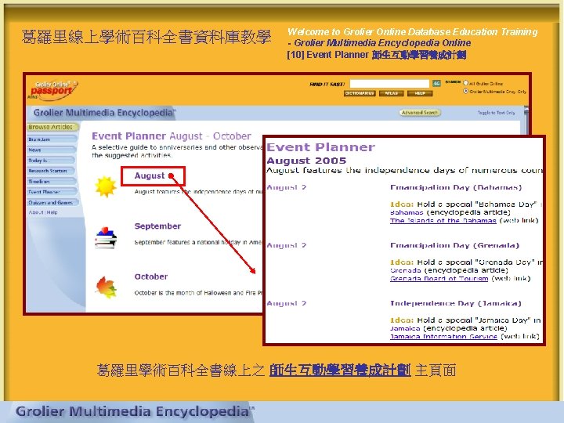Select Grolier Multimedia Ency. Only radio button
The width and height of the screenshot is (564, 423).
click(x=465, y=92)
